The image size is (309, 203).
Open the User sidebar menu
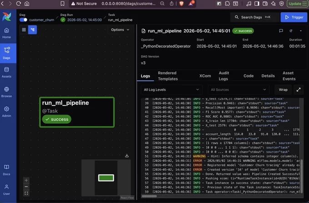pyautogui.click(x=6, y=189)
